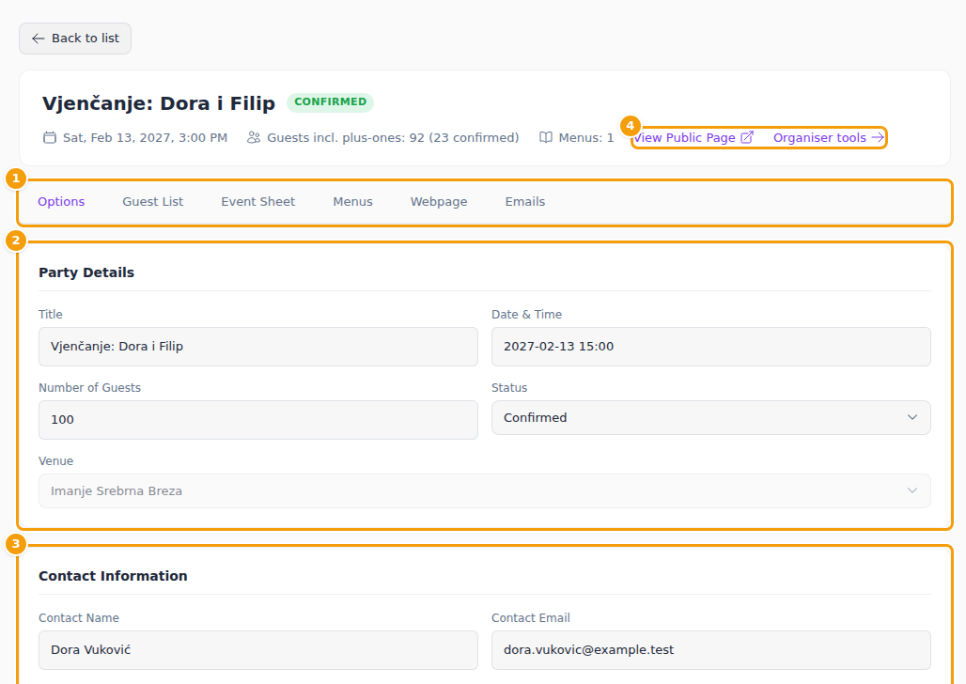Viewport: 966px width, 684px height.
Task: Expand the Venue dropdown for Imanje Srebrna Breza
Action: [484, 491]
